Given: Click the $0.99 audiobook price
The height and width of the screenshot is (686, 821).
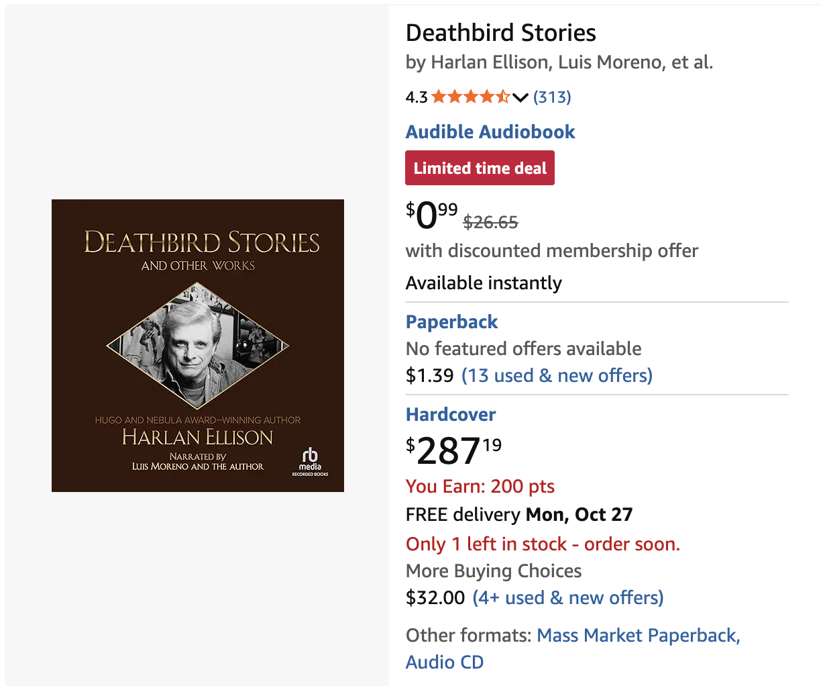Looking at the screenshot, I should (x=432, y=215).
